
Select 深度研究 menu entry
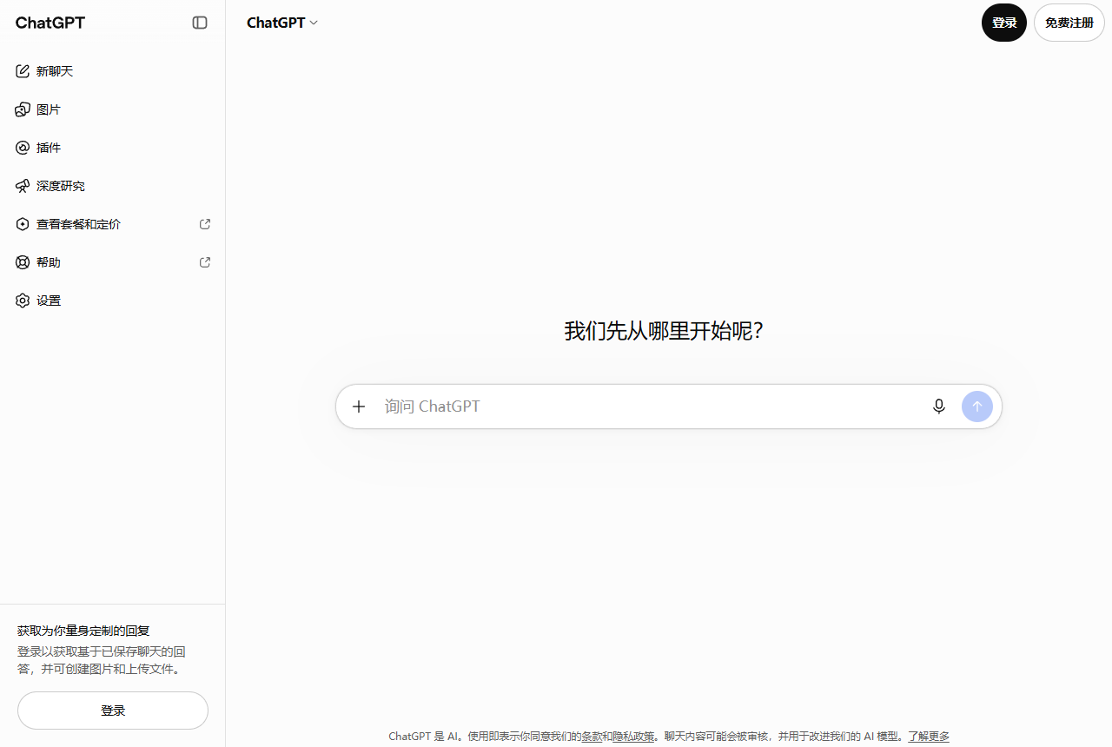[x=113, y=186]
